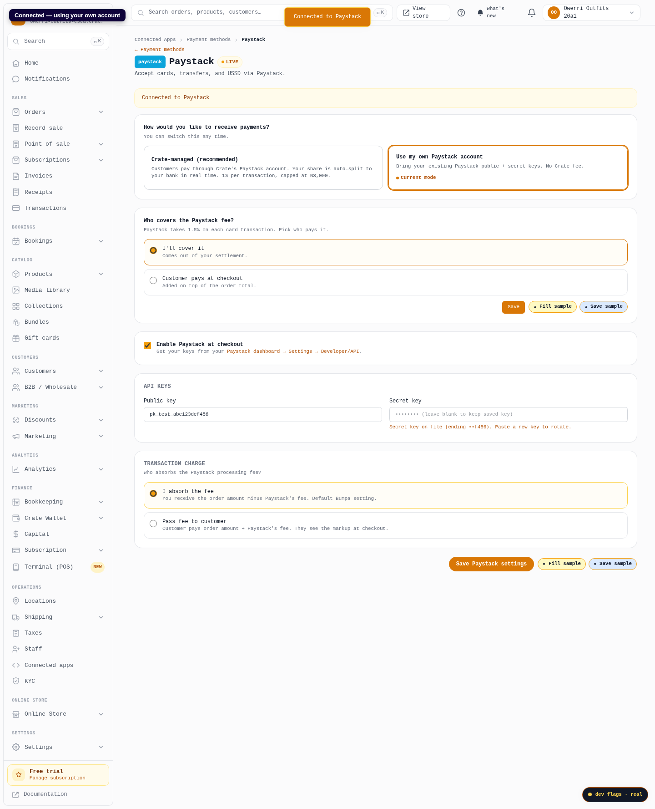Select the "I'll cover it" radio option

[153, 250]
